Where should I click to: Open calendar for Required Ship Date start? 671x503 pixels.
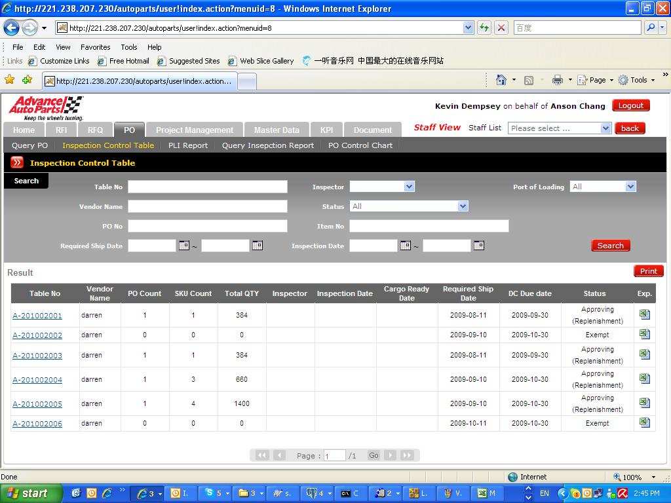(x=183, y=246)
